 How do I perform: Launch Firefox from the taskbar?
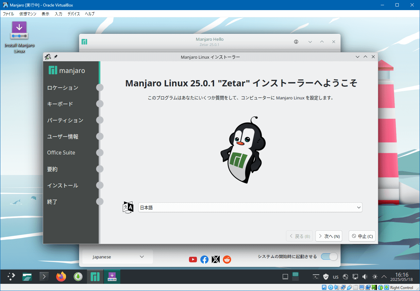click(61, 277)
